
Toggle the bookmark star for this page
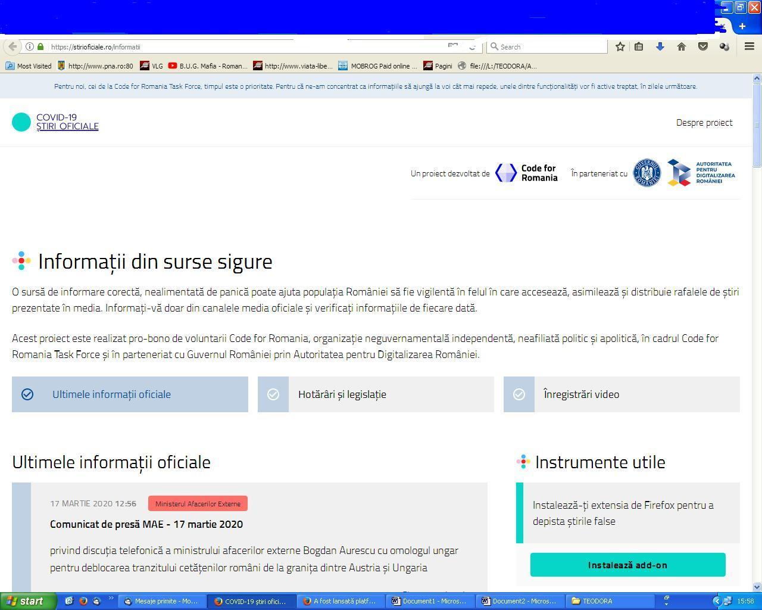[620, 46]
